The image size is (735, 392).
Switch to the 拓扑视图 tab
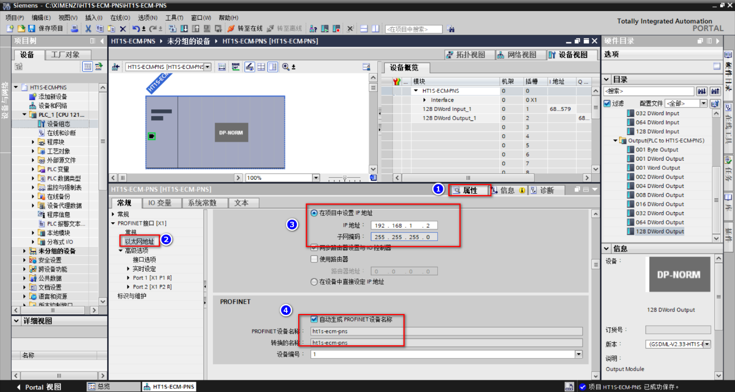pyautogui.click(x=466, y=55)
